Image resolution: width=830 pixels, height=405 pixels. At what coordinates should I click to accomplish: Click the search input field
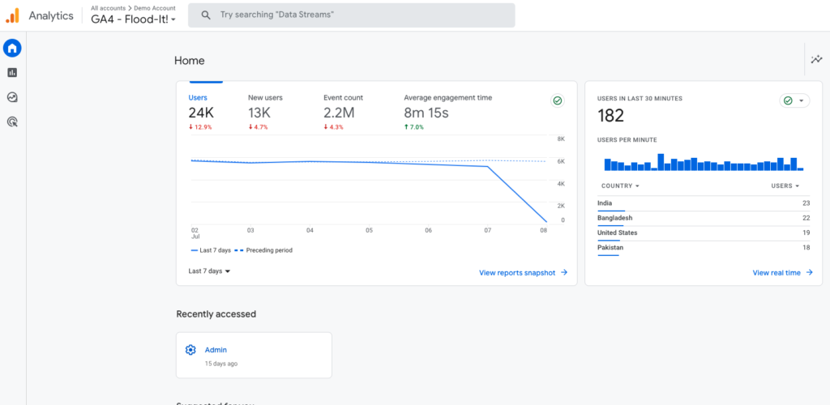(352, 15)
